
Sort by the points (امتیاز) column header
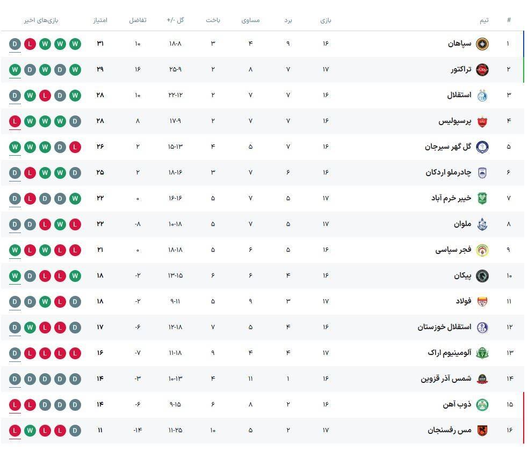pyautogui.click(x=100, y=20)
